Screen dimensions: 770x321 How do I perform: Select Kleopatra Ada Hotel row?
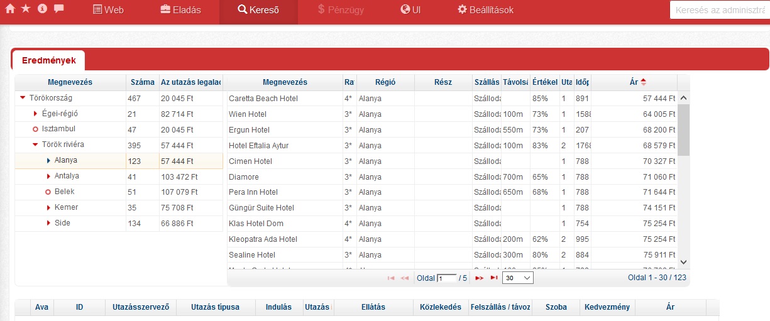[x=451, y=239]
